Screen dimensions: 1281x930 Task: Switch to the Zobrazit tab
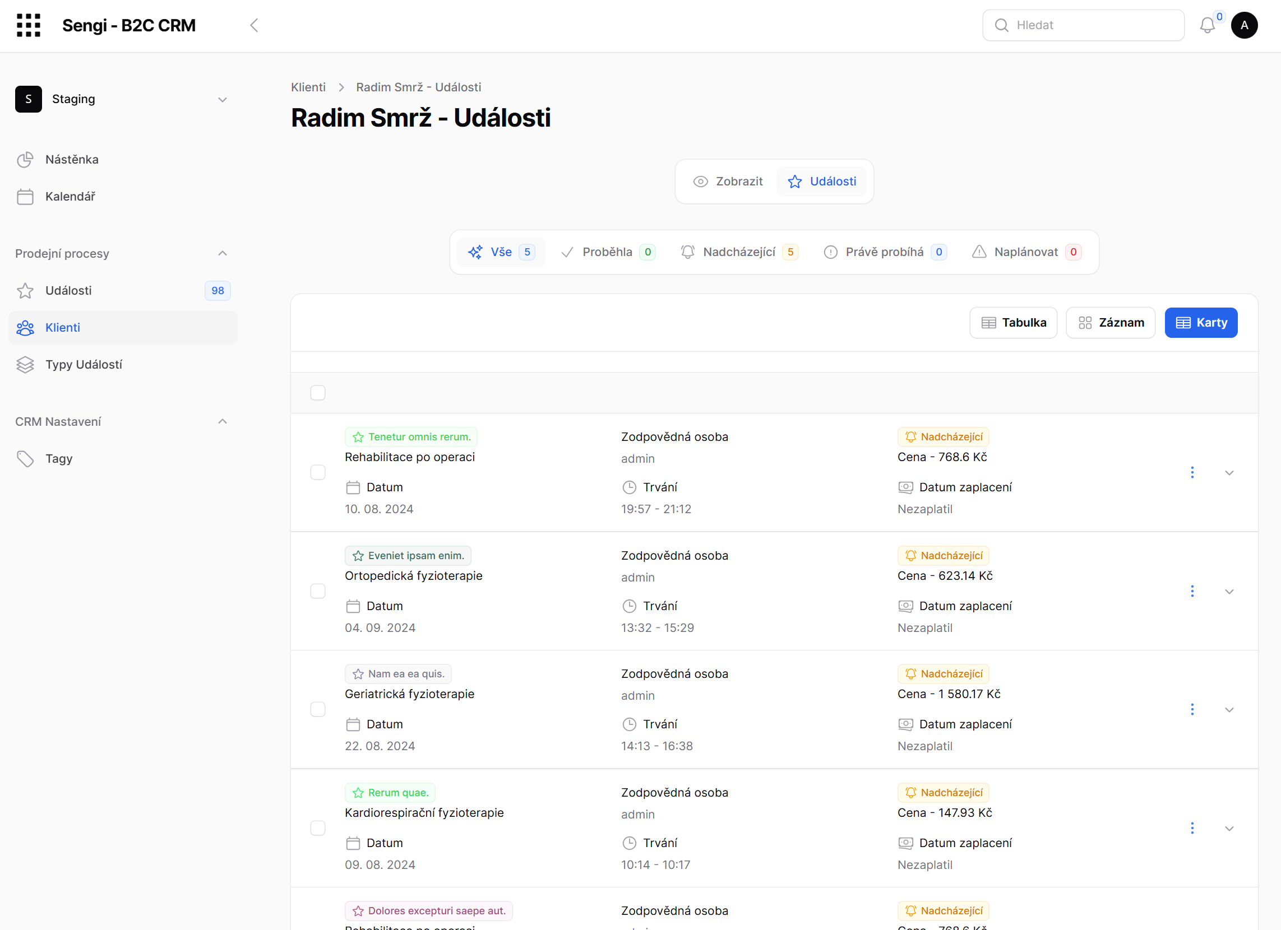coord(728,182)
